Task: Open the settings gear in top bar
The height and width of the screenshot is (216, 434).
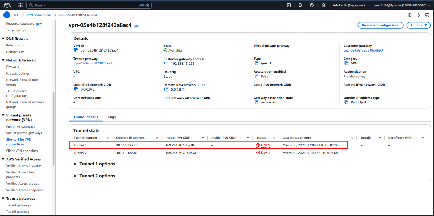Action: point(323,5)
